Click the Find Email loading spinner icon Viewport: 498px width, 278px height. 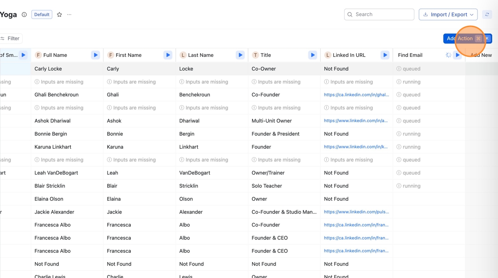tap(449, 55)
